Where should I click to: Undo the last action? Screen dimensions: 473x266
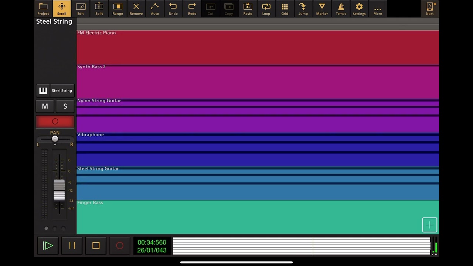coord(173,9)
